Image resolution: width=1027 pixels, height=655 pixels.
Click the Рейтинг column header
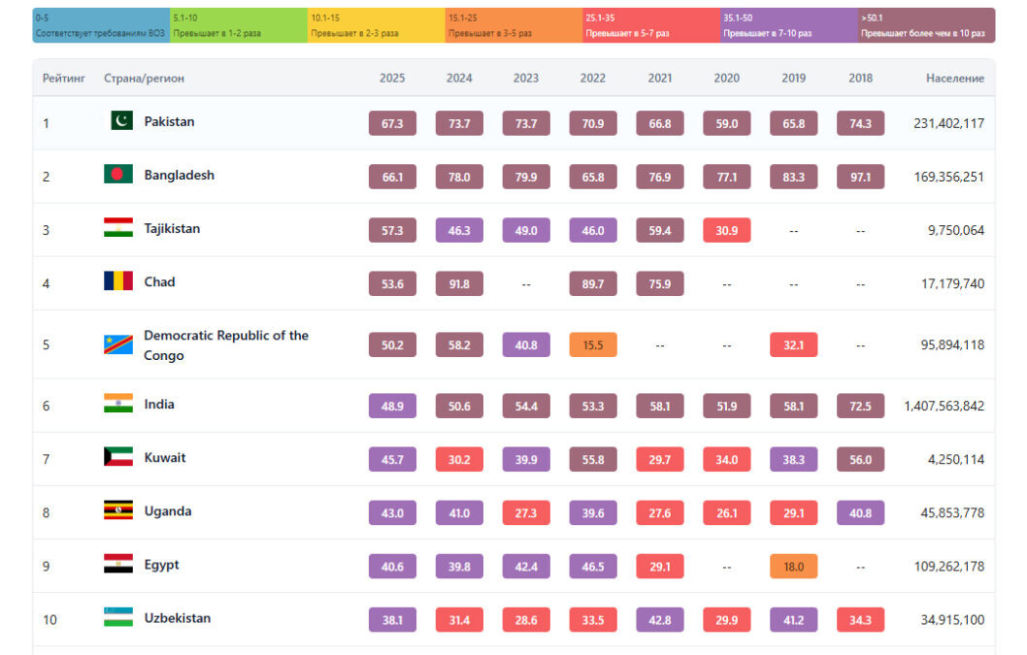click(64, 79)
